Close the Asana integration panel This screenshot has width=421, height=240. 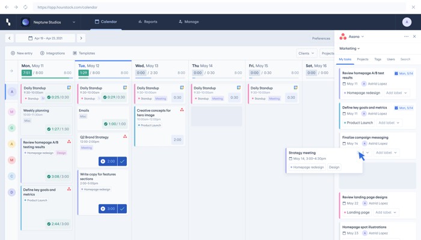point(414,37)
